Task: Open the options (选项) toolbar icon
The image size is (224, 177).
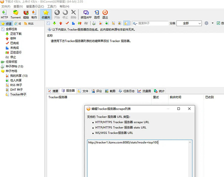Action: click(97, 14)
